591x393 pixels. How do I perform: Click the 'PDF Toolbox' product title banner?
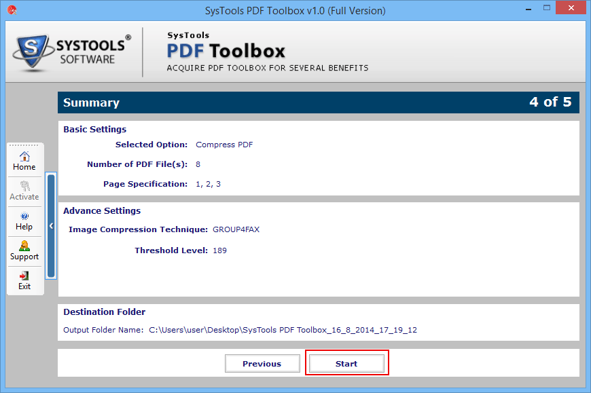point(226,51)
